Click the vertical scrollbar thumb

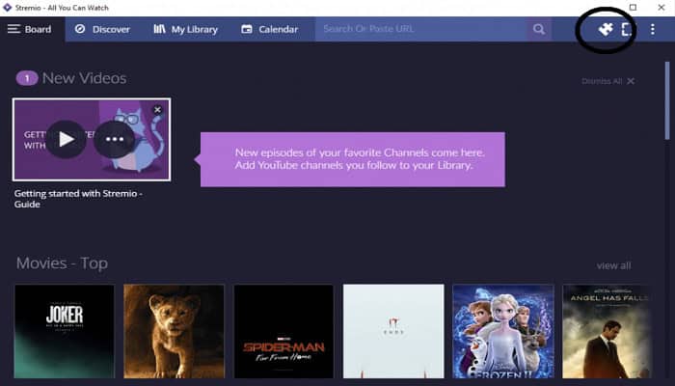(667, 100)
